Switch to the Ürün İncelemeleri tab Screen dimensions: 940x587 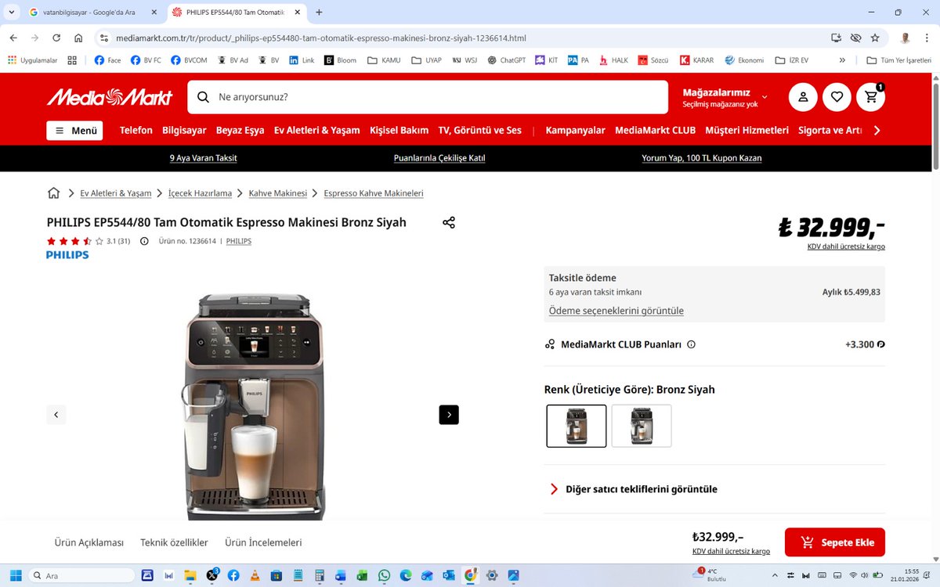[x=263, y=542]
